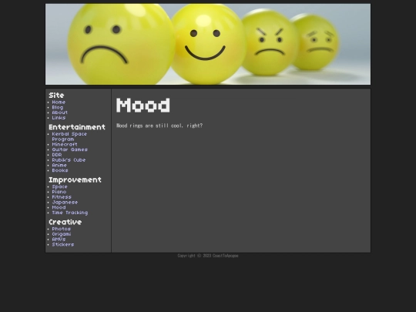Open the Anime link

(x=59, y=165)
